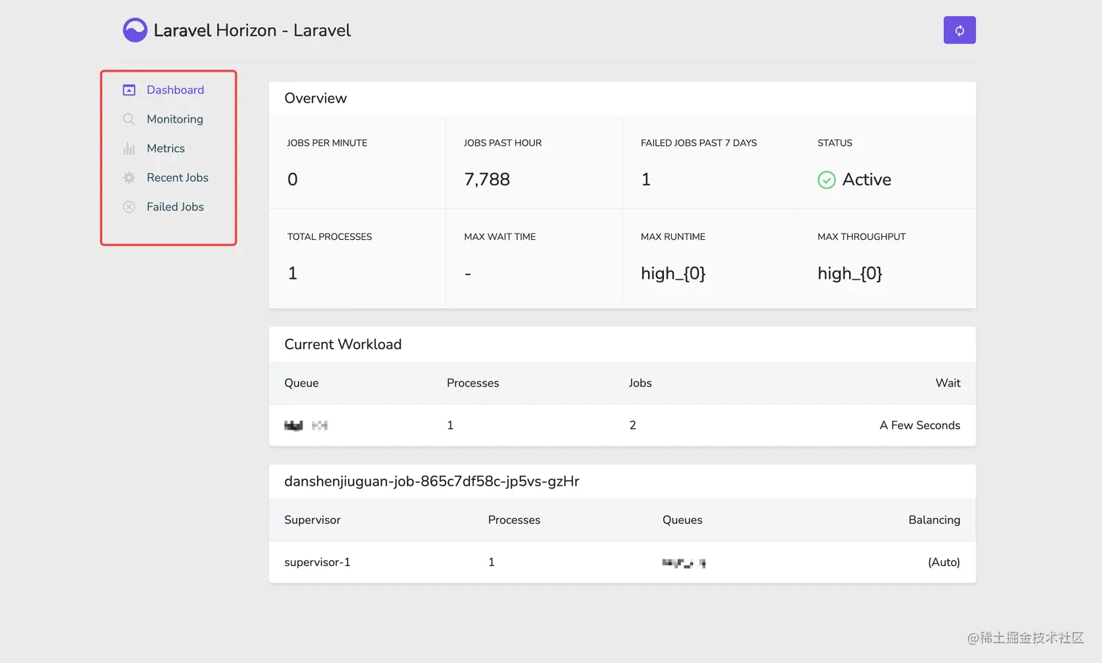Click the JOBS PER MINUTE label
The width and height of the screenshot is (1102, 663).
click(327, 143)
